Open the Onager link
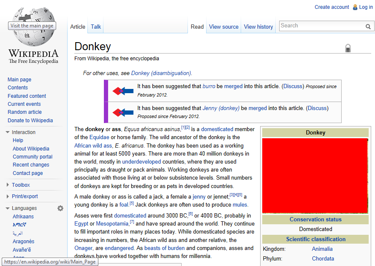The height and width of the screenshot is (266, 375). [83, 248]
